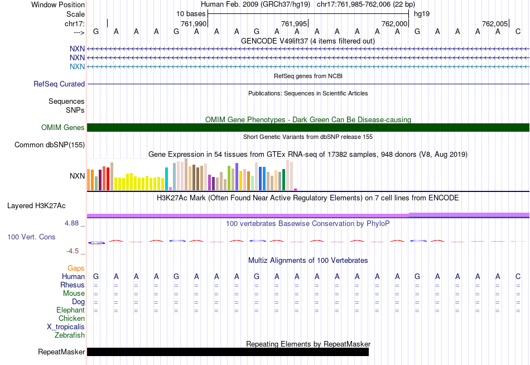Click the chr17:761,985-762,006 position text

[x=366, y=4]
